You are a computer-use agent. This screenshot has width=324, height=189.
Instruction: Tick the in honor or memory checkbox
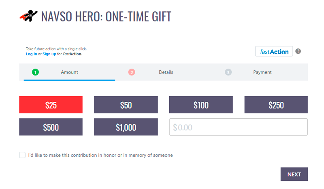(22, 155)
